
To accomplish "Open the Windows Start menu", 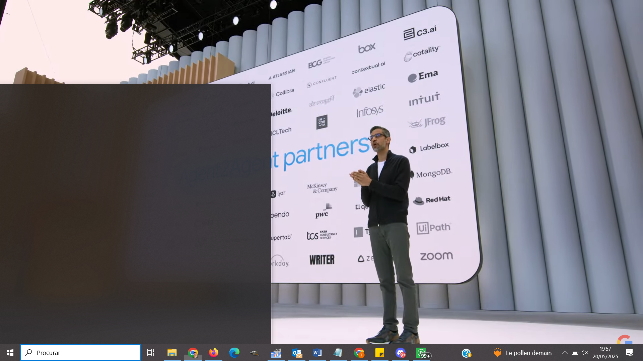I will pyautogui.click(x=10, y=353).
